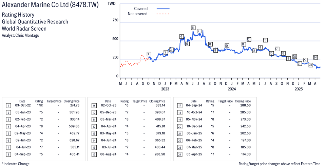This screenshot has height=166, width=324.
Task: Click the 2023 year label under the axis
Action: tap(165, 89)
